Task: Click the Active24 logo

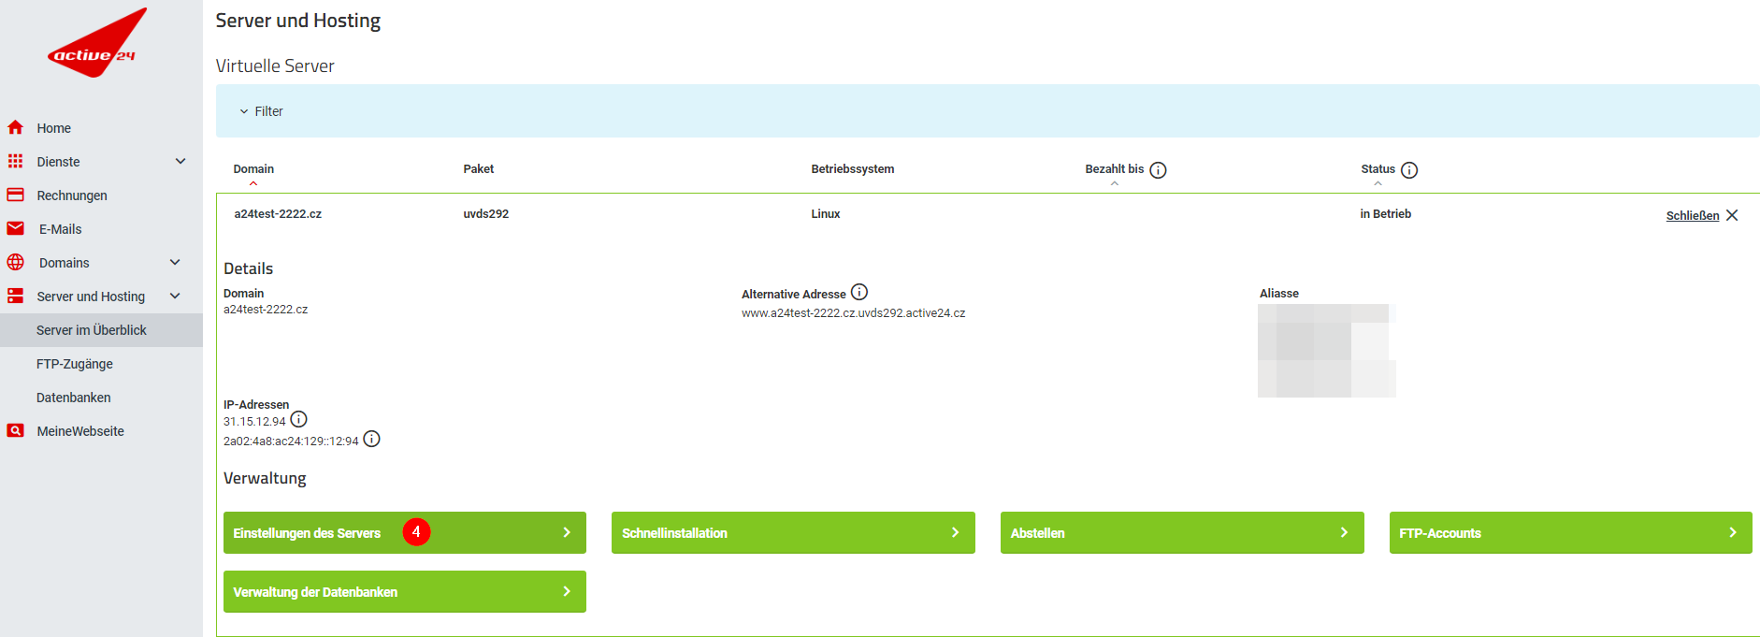Action: click(x=95, y=45)
